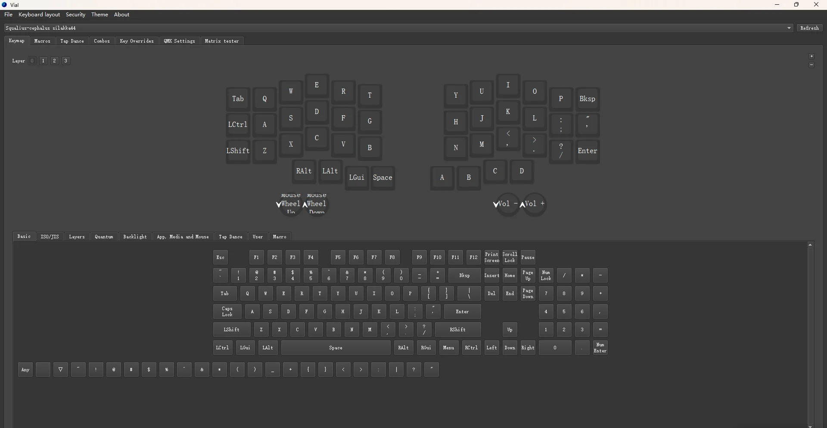This screenshot has width=827, height=428.
Task: Open the Theme menu
Action: coord(99,15)
